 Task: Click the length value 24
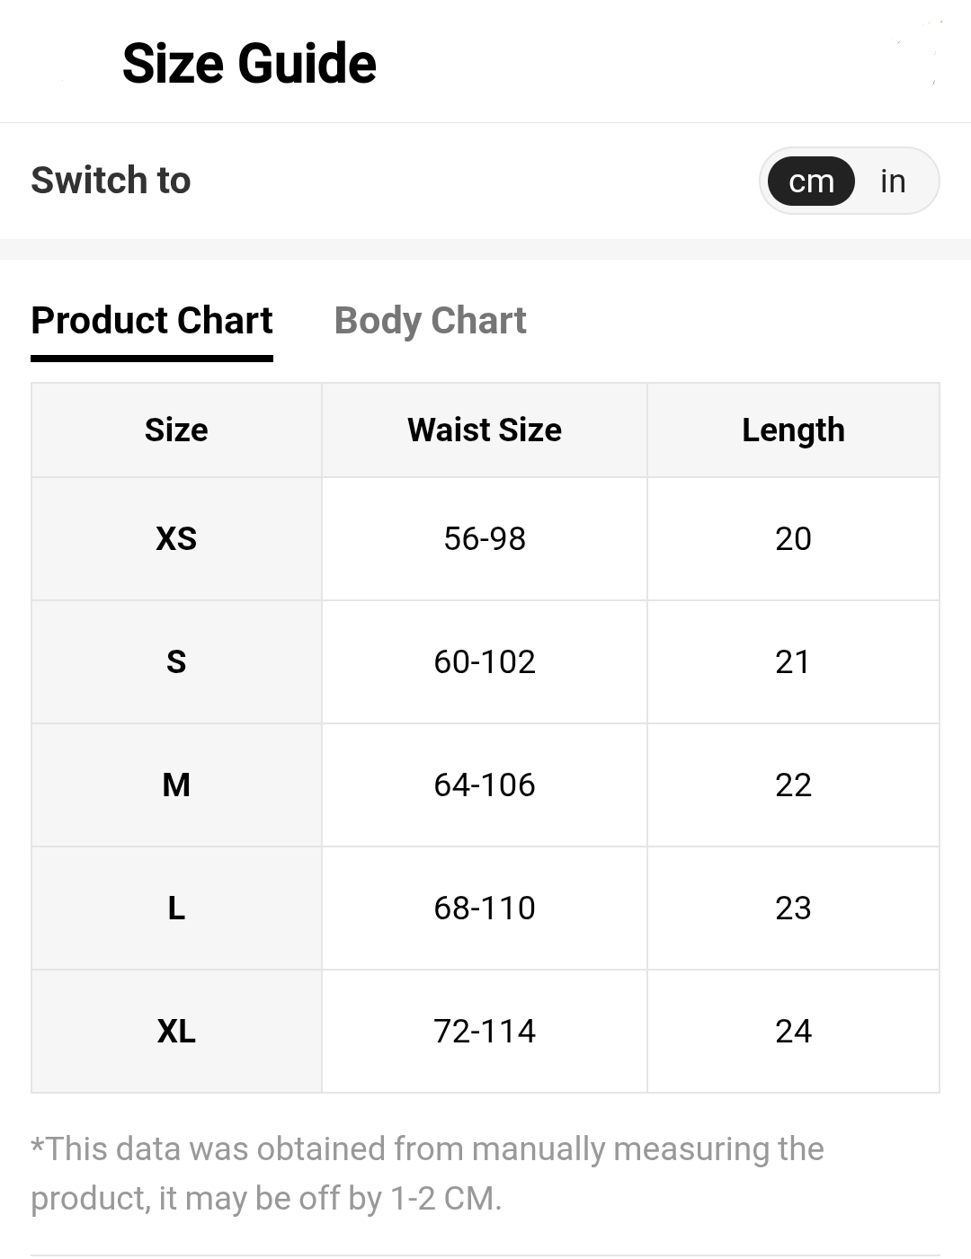coord(793,1031)
